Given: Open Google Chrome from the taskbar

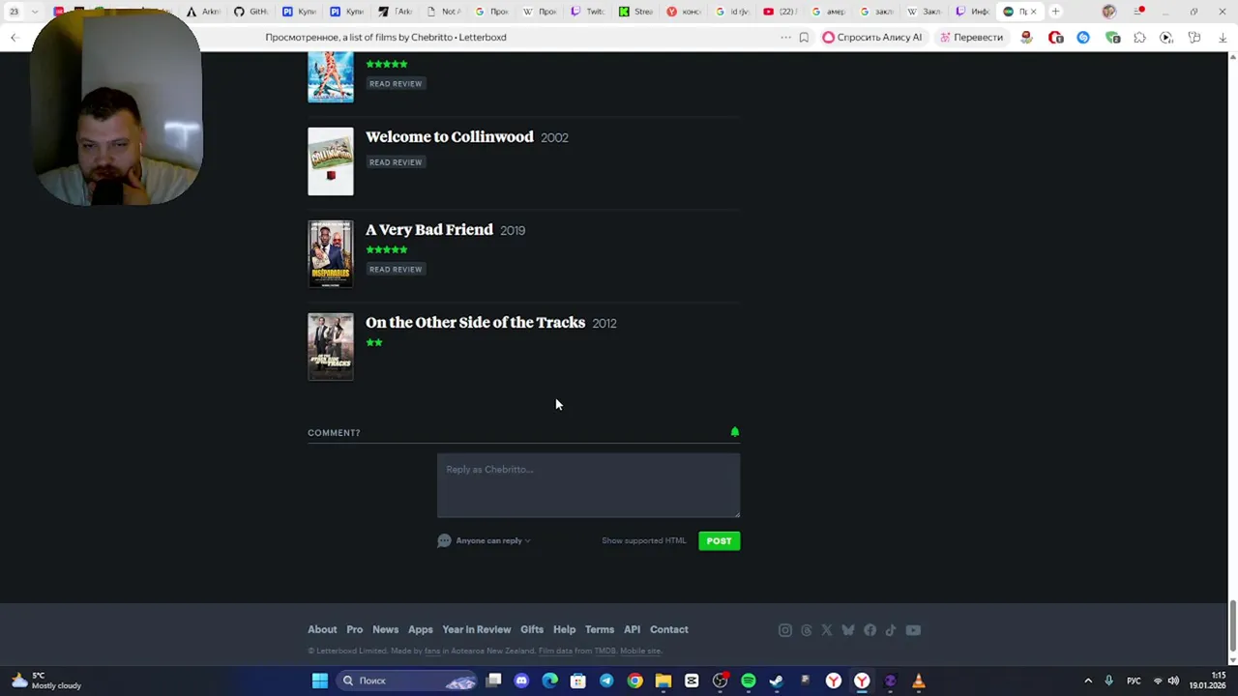Looking at the screenshot, I should 634,681.
